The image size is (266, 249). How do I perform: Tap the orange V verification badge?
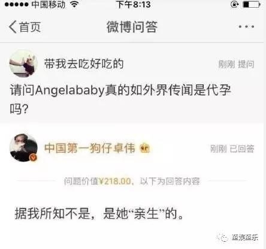[x=34, y=157]
